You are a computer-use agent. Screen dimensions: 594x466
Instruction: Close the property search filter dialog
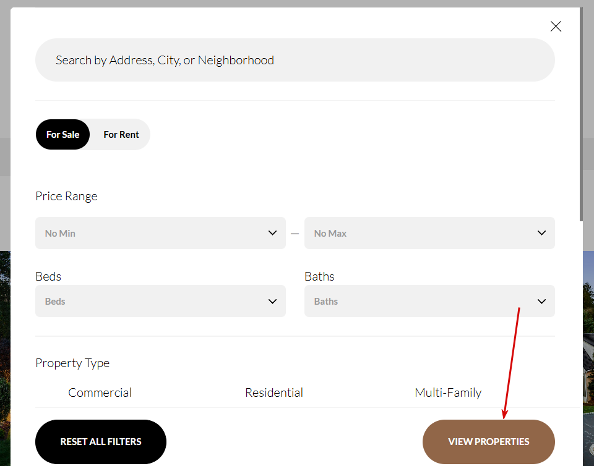tap(556, 27)
